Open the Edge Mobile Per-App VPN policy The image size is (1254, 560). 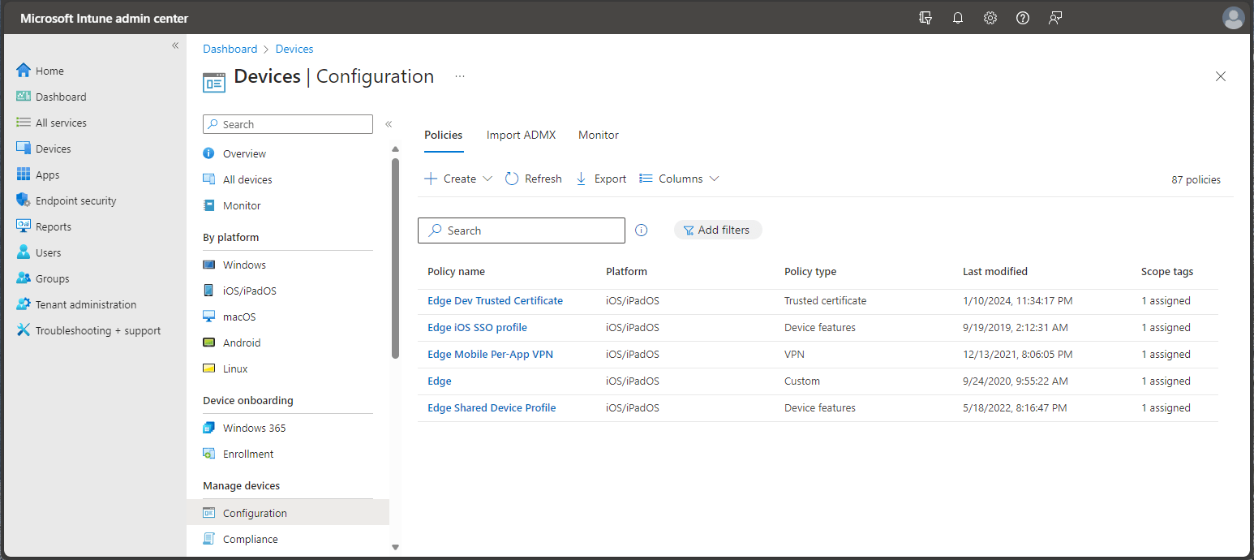[x=490, y=354]
